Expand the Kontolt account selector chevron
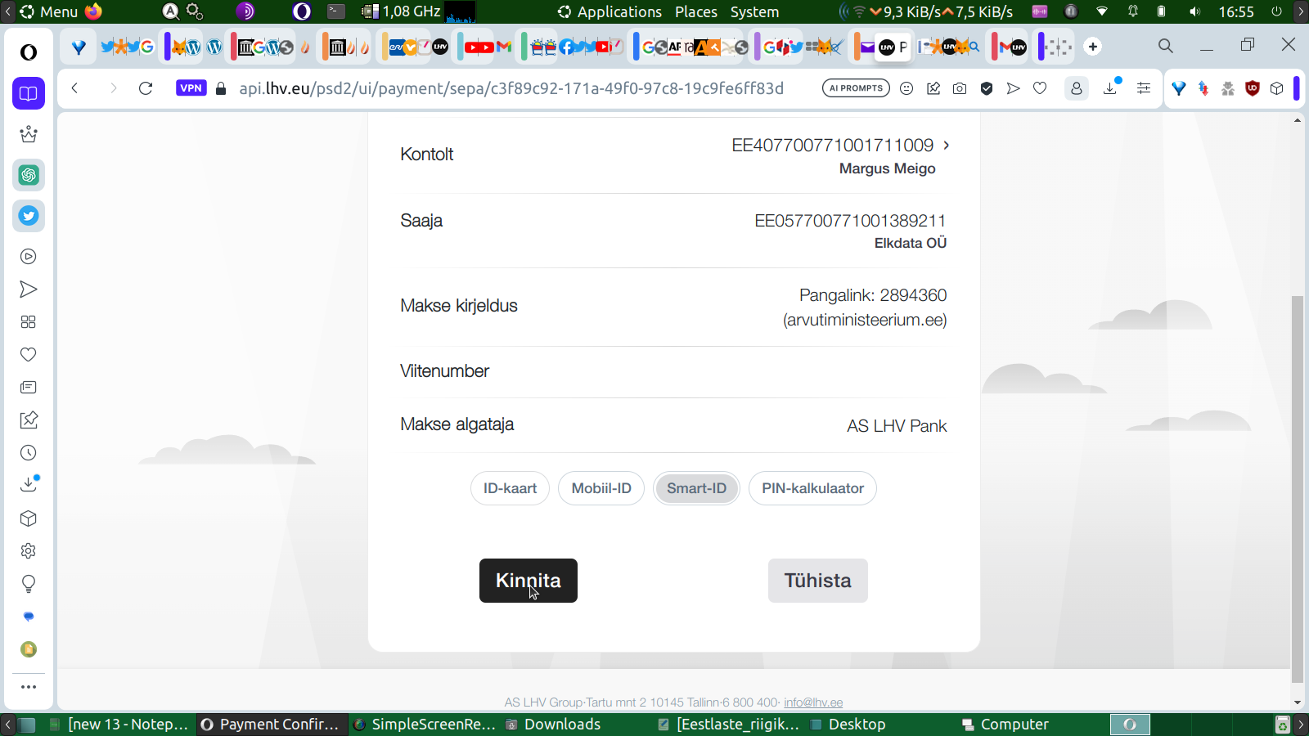The height and width of the screenshot is (736, 1309). click(947, 145)
